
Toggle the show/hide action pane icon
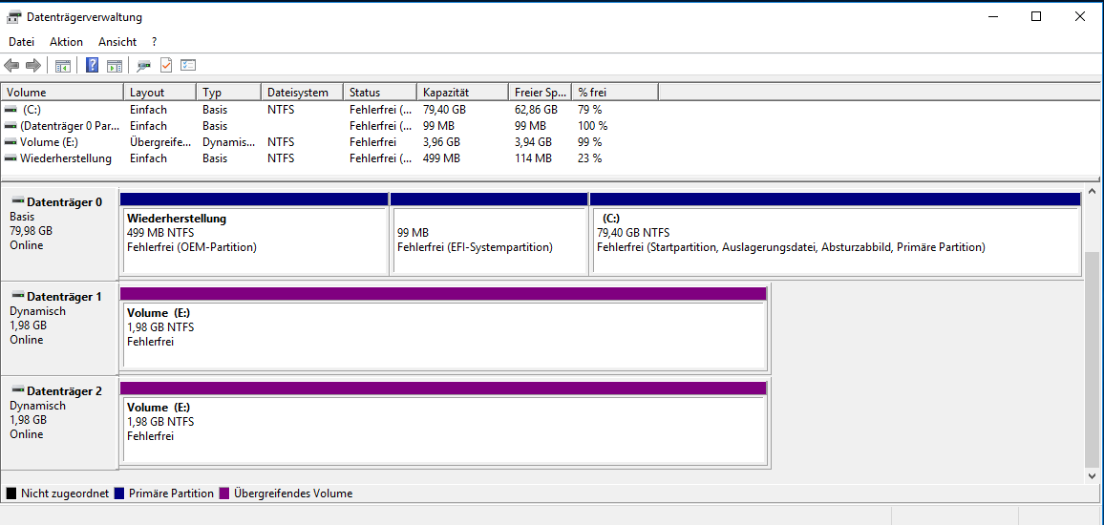[x=114, y=66]
